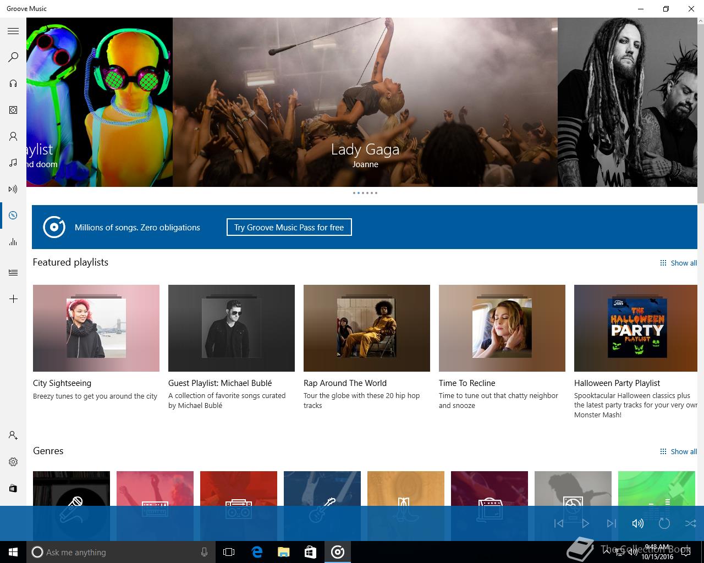Image resolution: width=704 pixels, height=563 pixels.
Task: Open the Songs music note icon
Action: coord(13,163)
